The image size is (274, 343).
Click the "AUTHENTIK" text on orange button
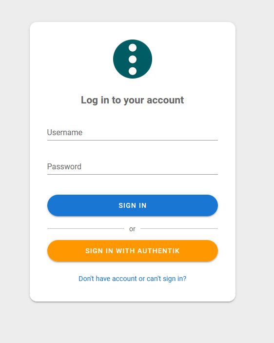click(x=158, y=251)
